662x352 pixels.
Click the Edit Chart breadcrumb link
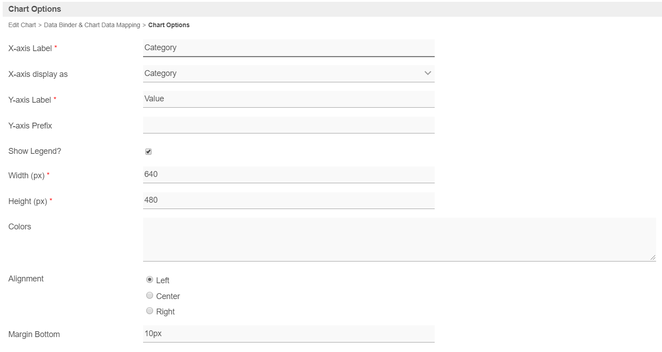tap(22, 25)
